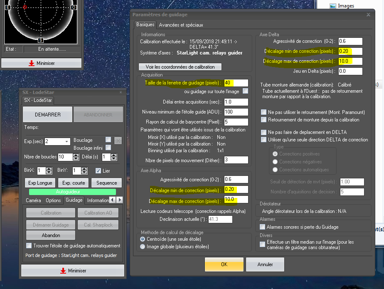The width and height of the screenshot is (384, 289).
Task: Check Retournement de monture depuis la calibration
Action: coord(263,120)
